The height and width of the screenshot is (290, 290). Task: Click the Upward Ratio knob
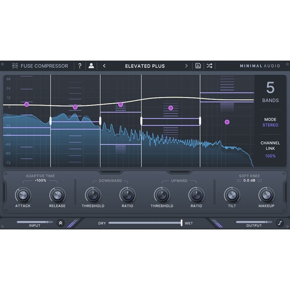(x=196, y=195)
